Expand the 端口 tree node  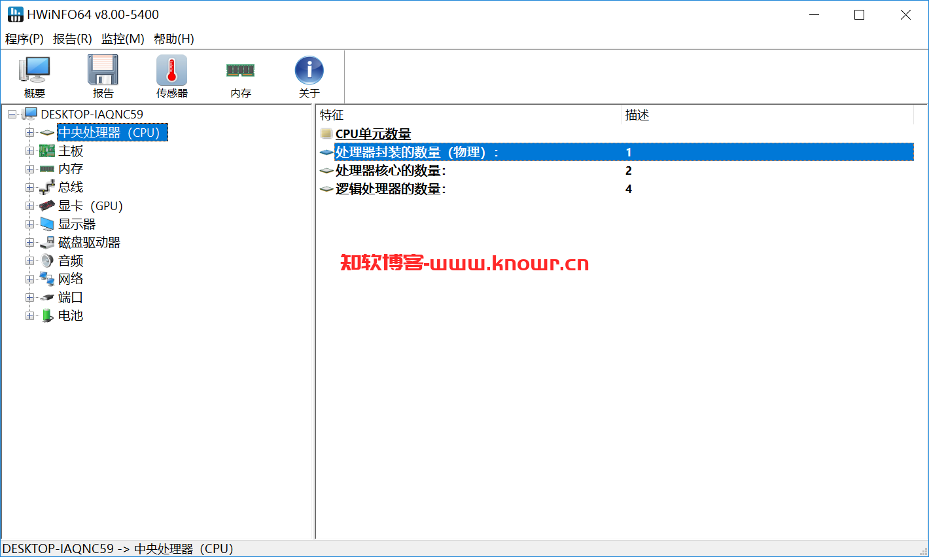(29, 297)
